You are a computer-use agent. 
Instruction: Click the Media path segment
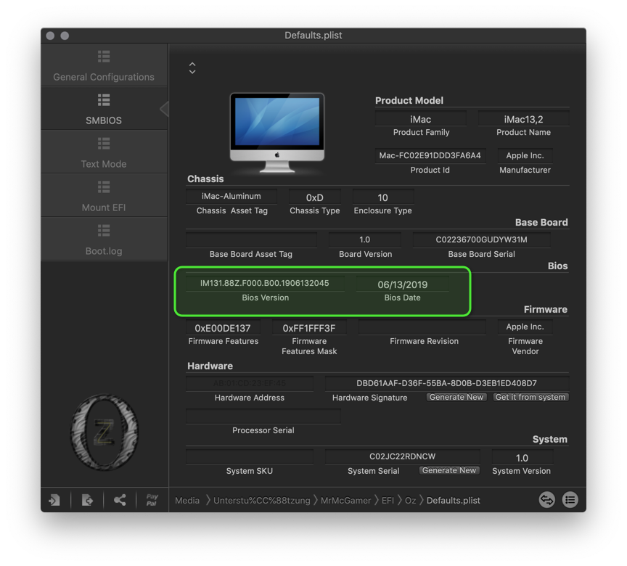tap(187, 501)
